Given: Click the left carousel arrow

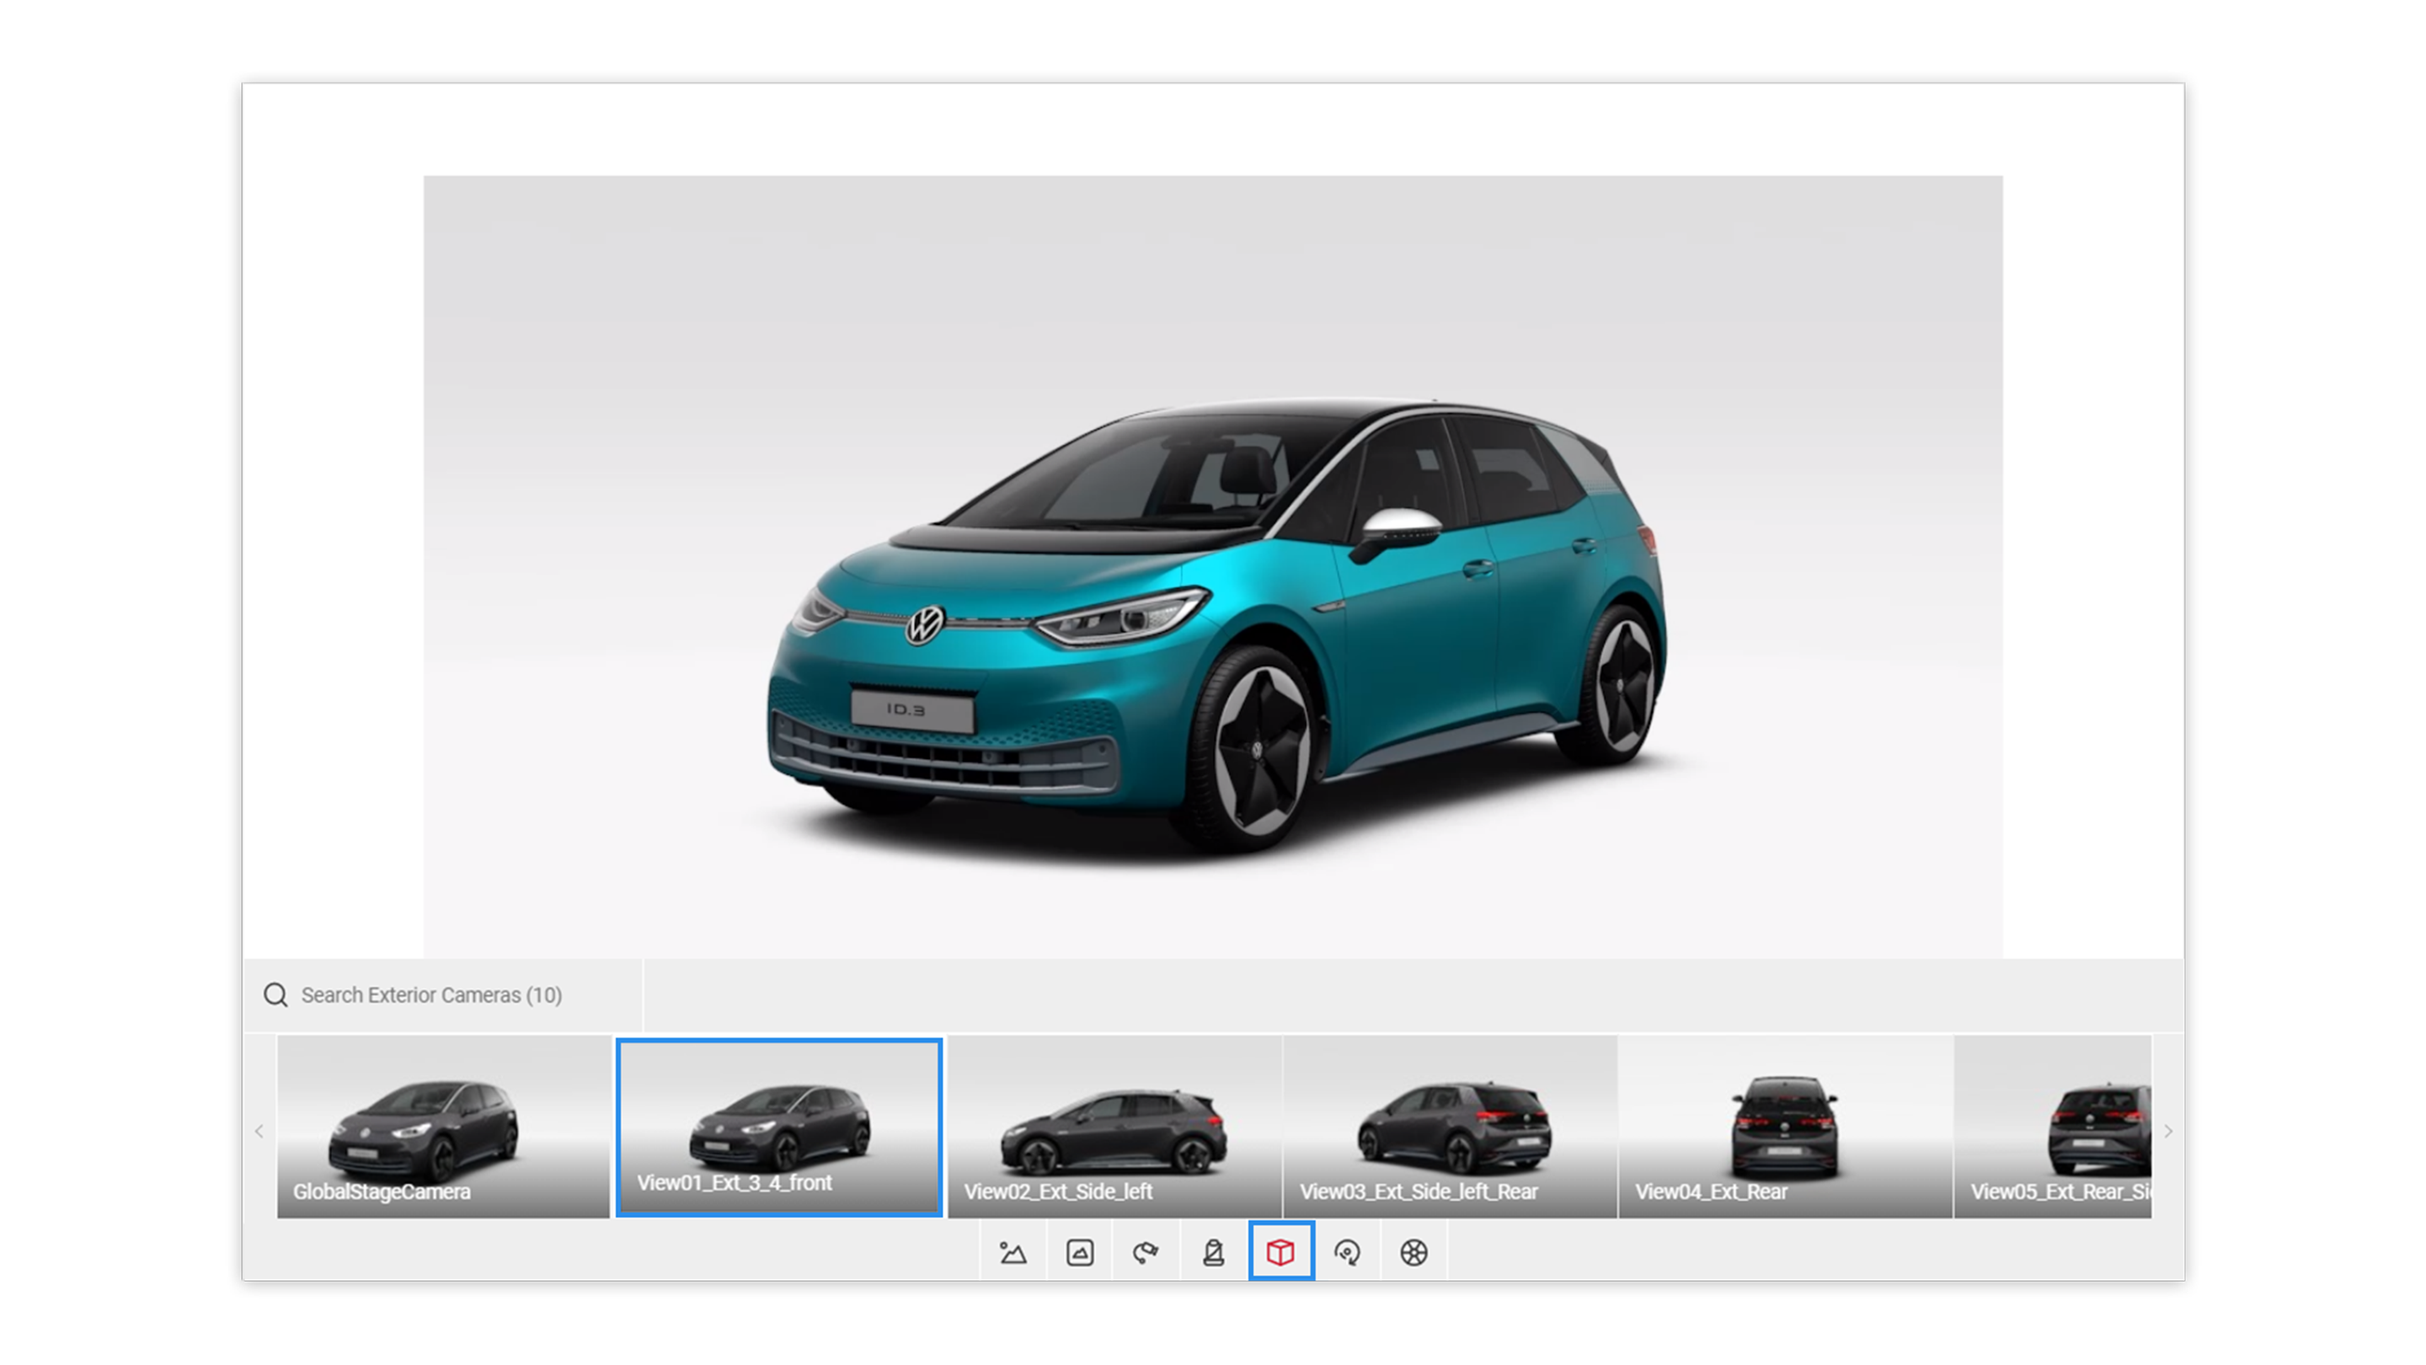Looking at the screenshot, I should pos(259,1131).
